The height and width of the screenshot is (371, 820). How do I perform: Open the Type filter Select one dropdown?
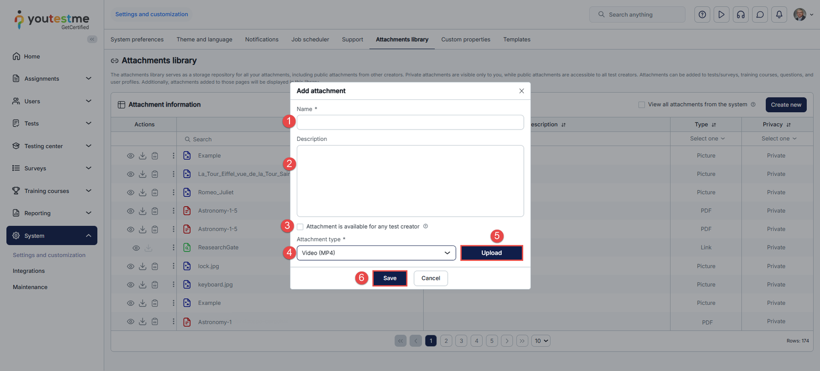(x=707, y=139)
